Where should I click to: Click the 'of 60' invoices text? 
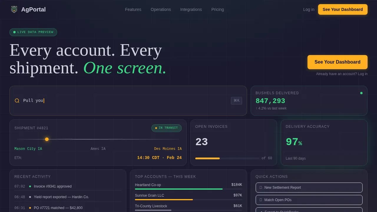pyautogui.click(x=267, y=158)
